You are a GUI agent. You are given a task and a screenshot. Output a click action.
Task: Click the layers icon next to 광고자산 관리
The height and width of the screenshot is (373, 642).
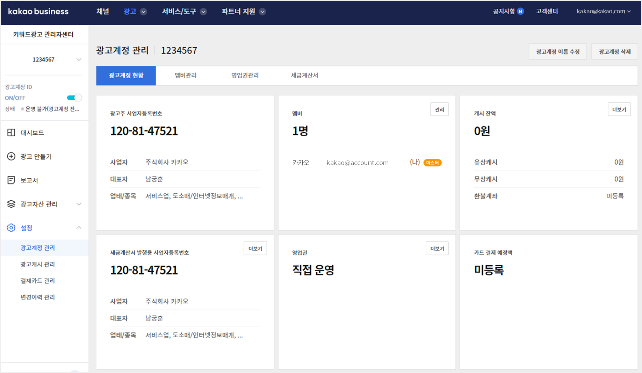tap(11, 204)
